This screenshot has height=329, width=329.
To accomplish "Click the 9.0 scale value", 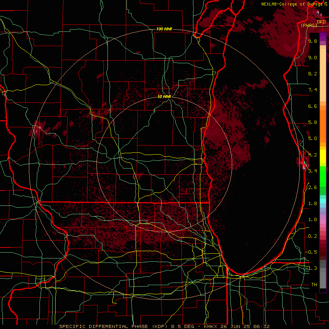I will (x=313, y=58).
